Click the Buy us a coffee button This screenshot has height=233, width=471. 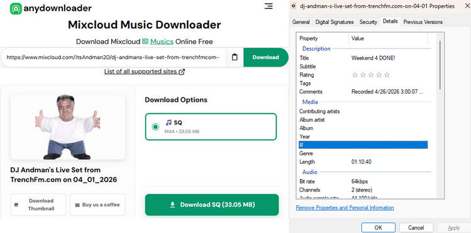[97, 205]
